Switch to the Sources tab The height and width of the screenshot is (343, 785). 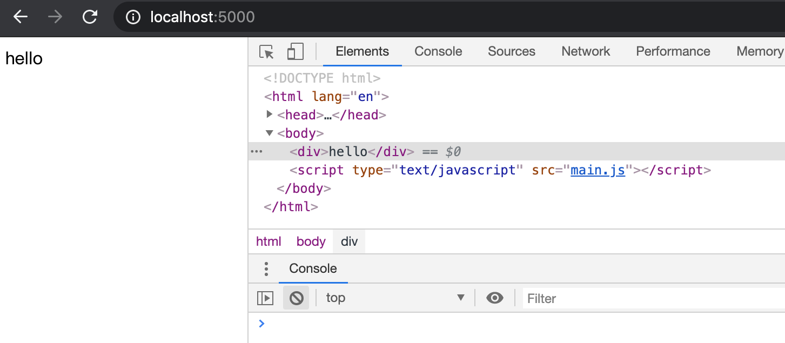tap(511, 52)
